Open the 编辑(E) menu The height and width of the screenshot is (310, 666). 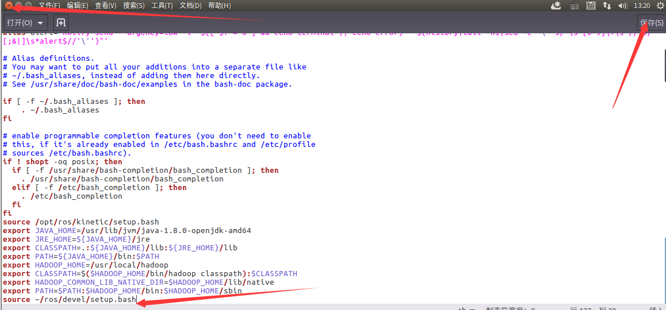78,6
